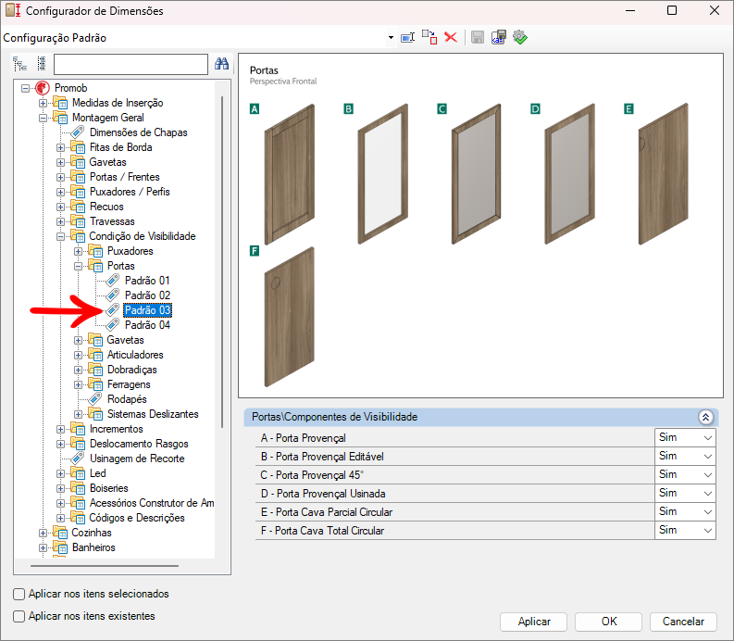Click the folder icon beside Incrementos
The width and height of the screenshot is (734, 641).
pos(77,429)
